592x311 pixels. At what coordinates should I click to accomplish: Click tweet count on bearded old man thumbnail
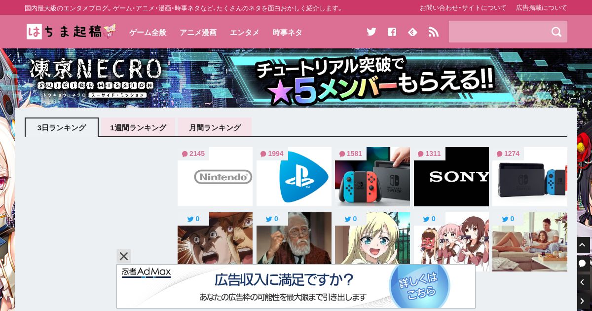(272, 219)
